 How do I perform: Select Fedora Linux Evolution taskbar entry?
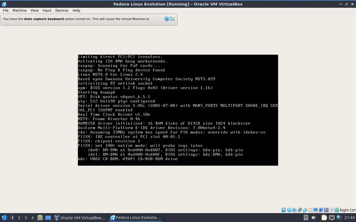coord(136,218)
